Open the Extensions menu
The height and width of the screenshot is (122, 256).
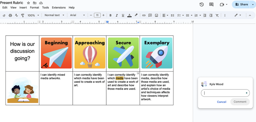tap(59, 7)
